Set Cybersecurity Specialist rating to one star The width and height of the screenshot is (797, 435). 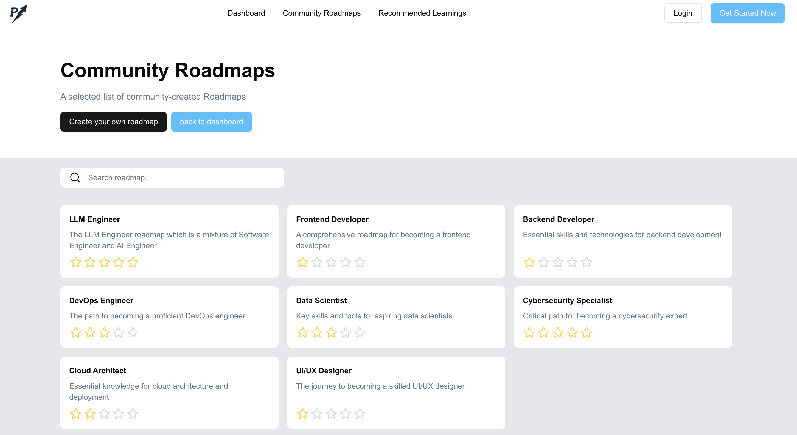[529, 333]
